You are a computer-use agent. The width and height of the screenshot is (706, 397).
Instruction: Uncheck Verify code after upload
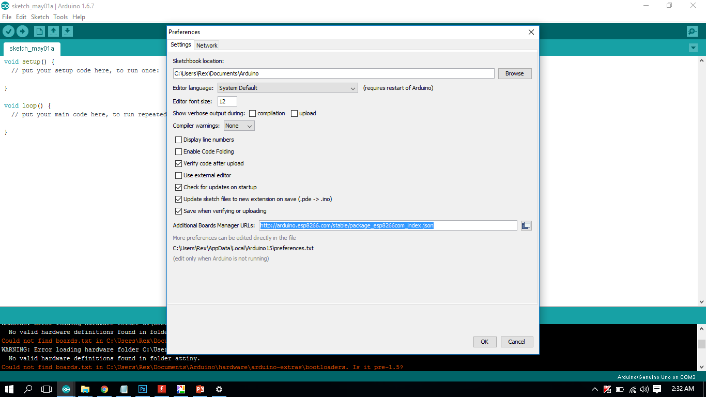point(179,163)
